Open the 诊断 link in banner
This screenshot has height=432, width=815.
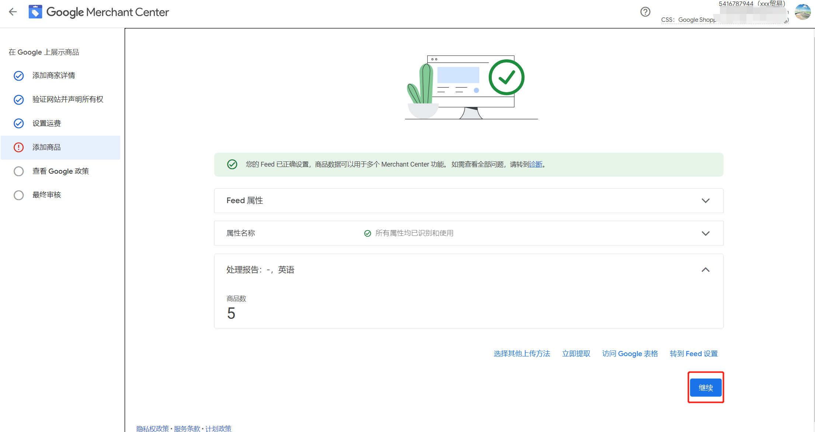click(x=536, y=164)
